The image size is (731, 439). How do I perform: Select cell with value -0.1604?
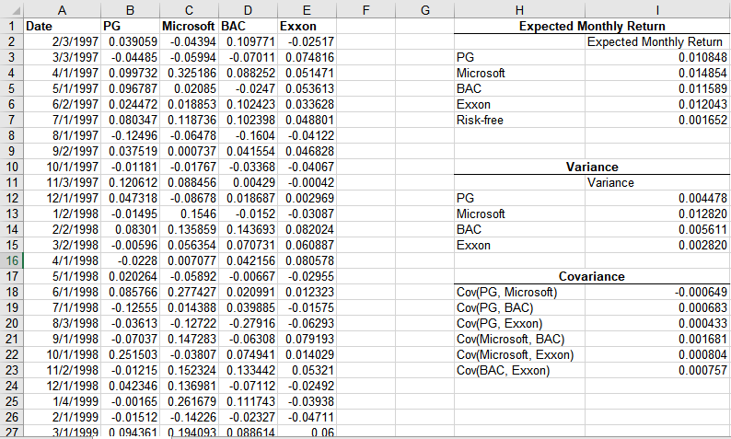(x=248, y=135)
